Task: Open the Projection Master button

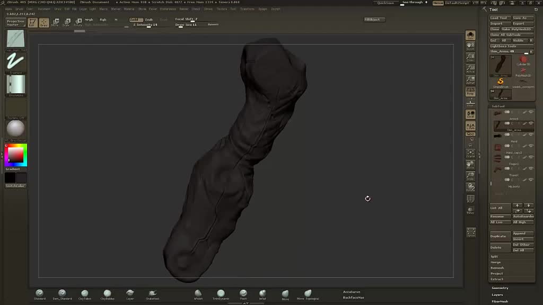Action: [15, 23]
